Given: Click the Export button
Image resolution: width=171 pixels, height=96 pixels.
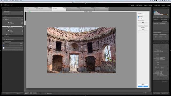Looking at the screenshot, I should point(18,93).
